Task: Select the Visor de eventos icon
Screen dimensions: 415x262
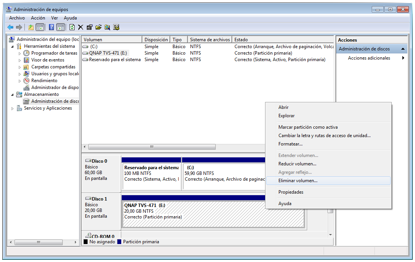Action: tap(26, 60)
